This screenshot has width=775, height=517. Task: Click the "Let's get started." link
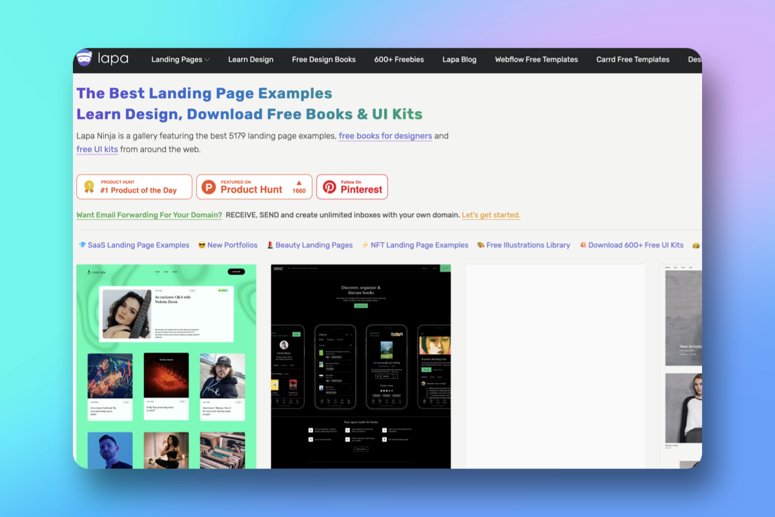tap(491, 215)
